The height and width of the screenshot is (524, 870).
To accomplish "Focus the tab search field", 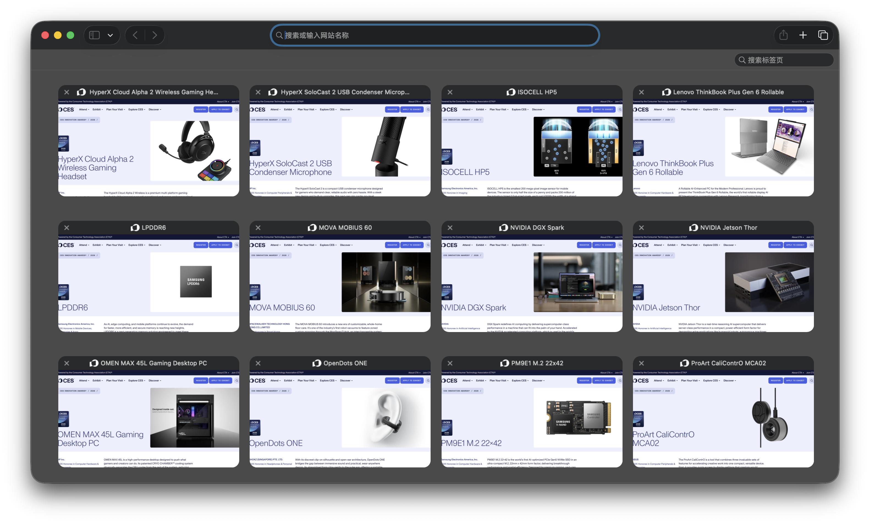I will pos(784,60).
